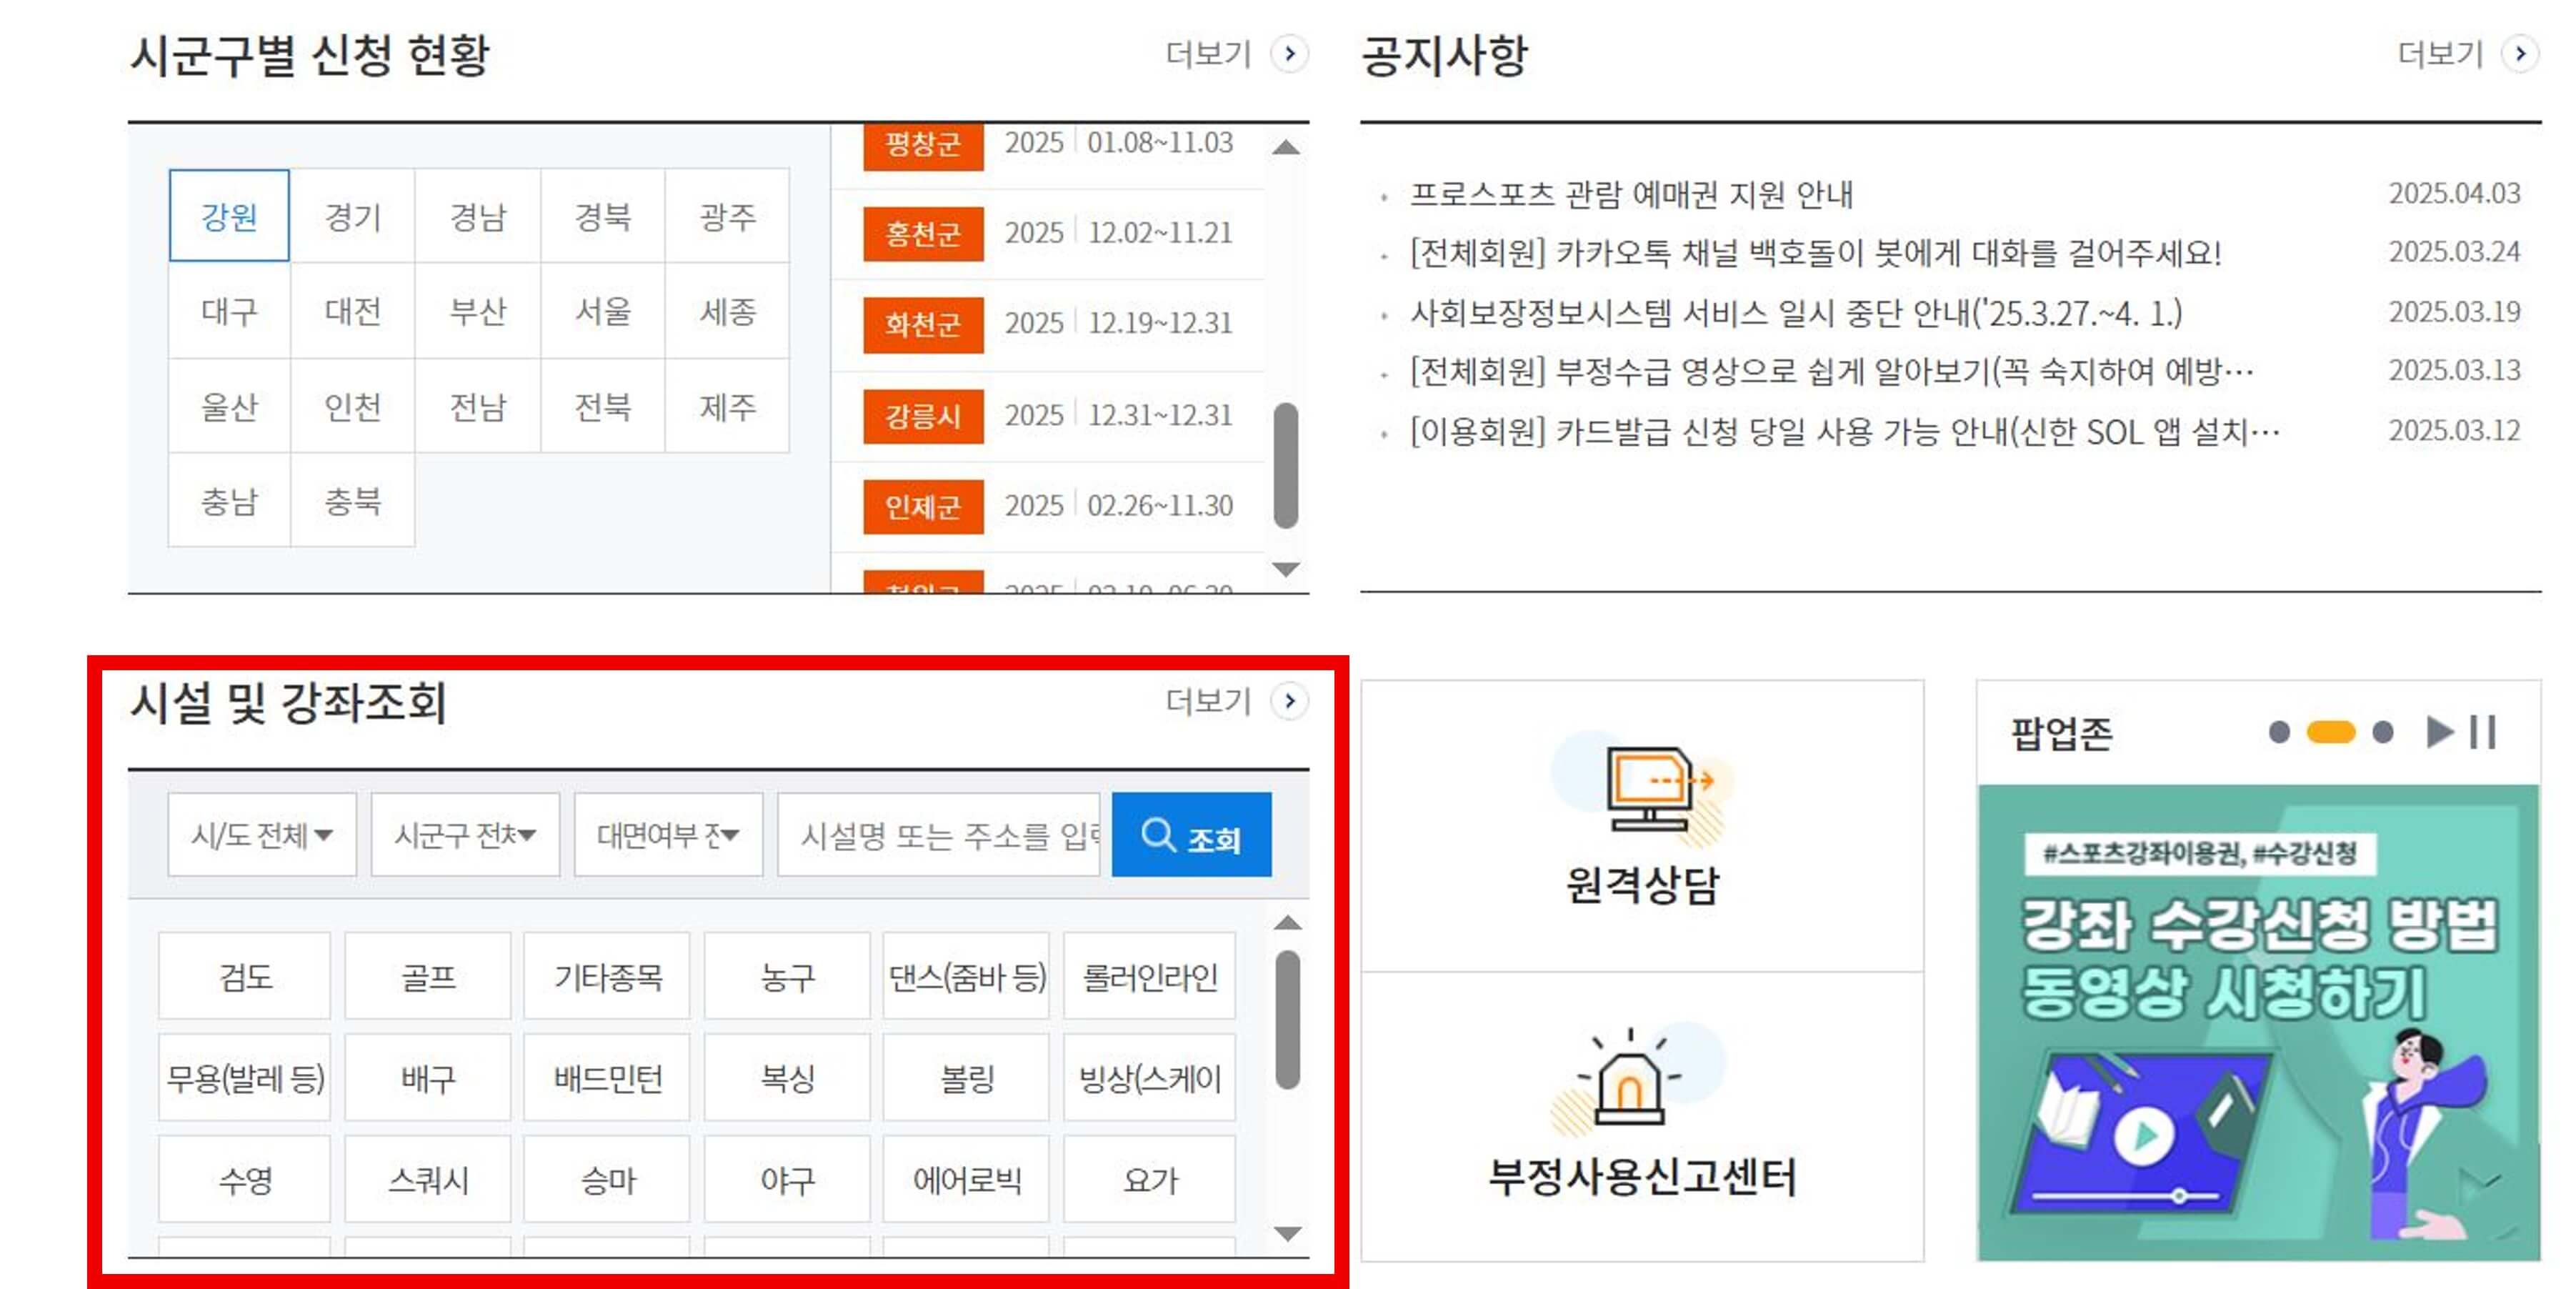This screenshot has height=1289, width=2576.
Task: Expand the 시군구 전체 dropdown
Action: (464, 835)
